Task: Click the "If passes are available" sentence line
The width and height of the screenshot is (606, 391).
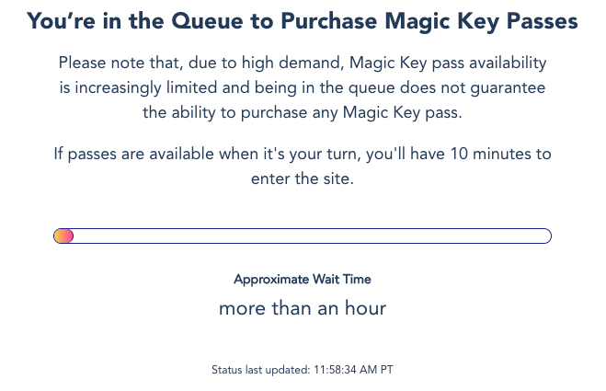Action: [303, 154]
